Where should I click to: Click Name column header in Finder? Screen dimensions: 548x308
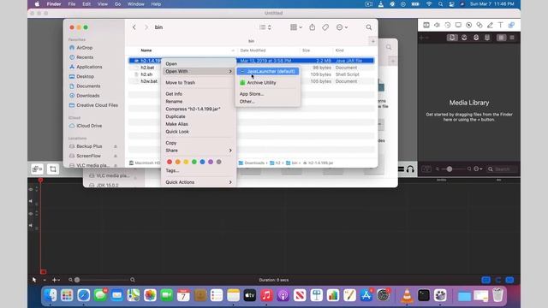coord(146,50)
